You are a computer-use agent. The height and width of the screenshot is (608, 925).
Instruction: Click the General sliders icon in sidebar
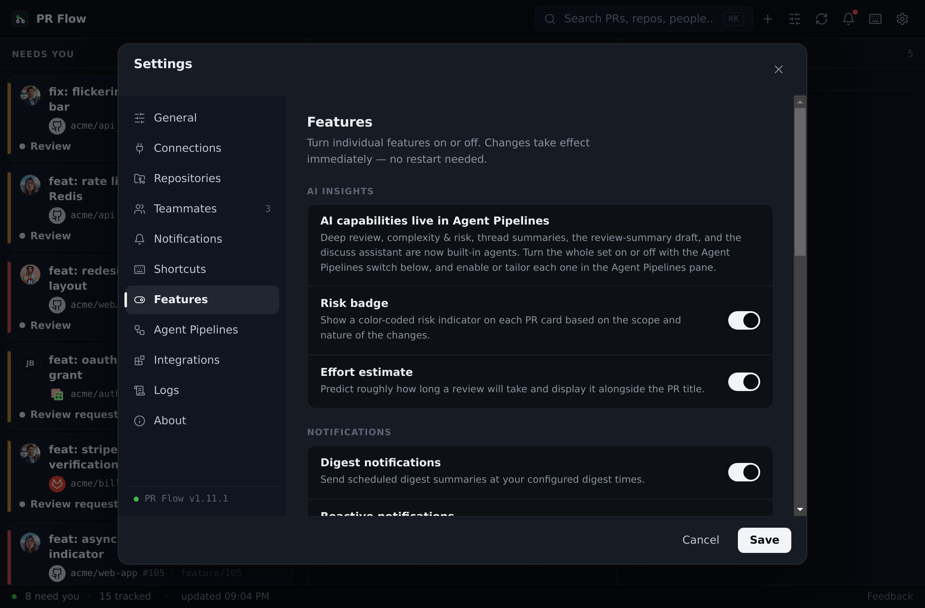click(x=140, y=118)
